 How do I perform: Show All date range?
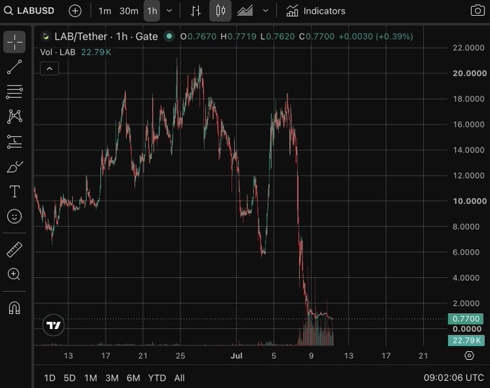point(179,378)
